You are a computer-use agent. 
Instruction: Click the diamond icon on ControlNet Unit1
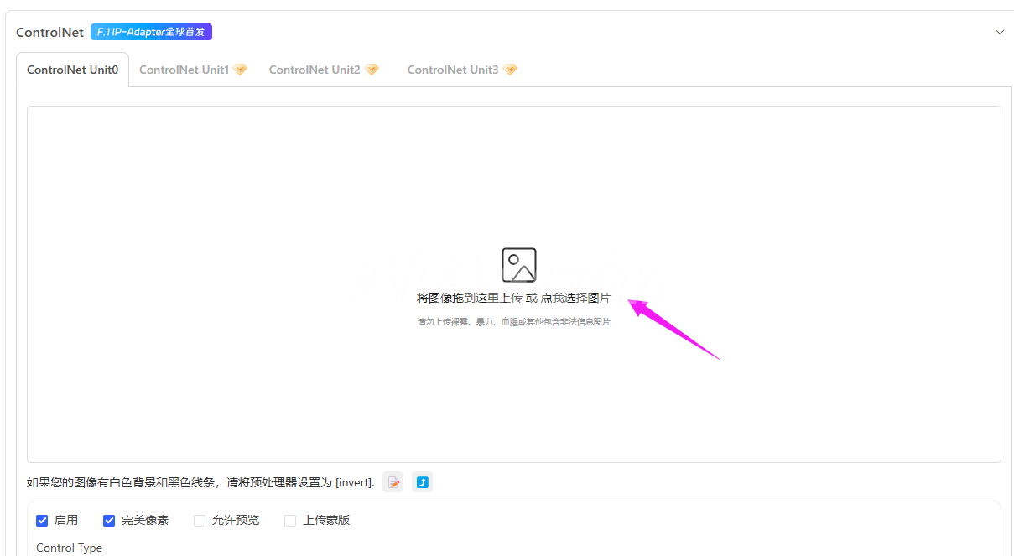pos(240,70)
